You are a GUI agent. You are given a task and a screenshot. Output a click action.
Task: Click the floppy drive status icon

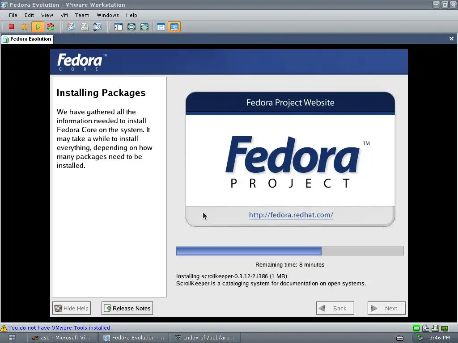pyautogui.click(x=435, y=328)
